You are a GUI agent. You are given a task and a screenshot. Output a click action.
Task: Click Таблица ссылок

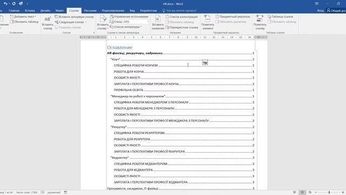point(281,17)
